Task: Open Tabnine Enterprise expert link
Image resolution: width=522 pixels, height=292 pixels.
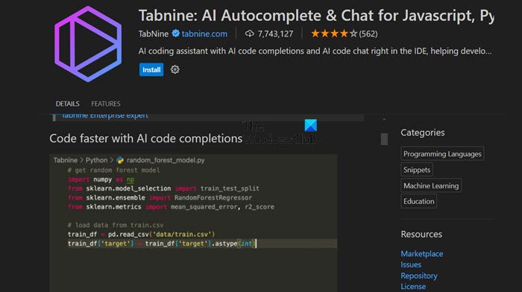Action: pos(105,115)
